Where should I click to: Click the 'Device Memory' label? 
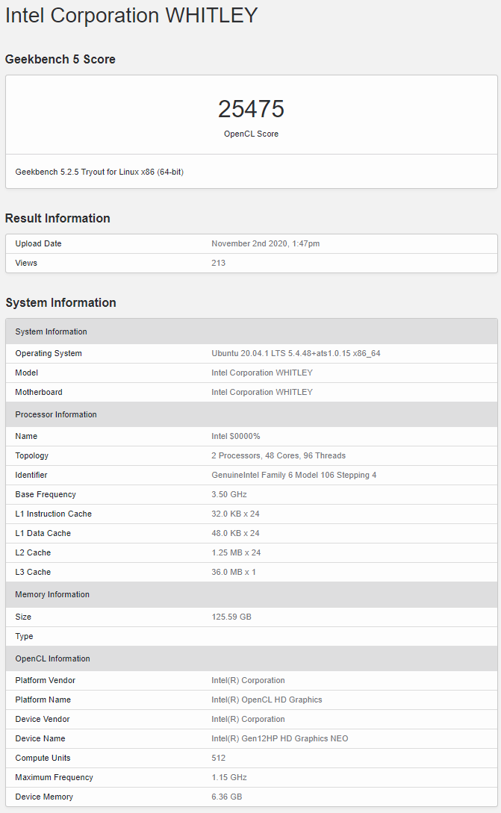click(x=44, y=797)
